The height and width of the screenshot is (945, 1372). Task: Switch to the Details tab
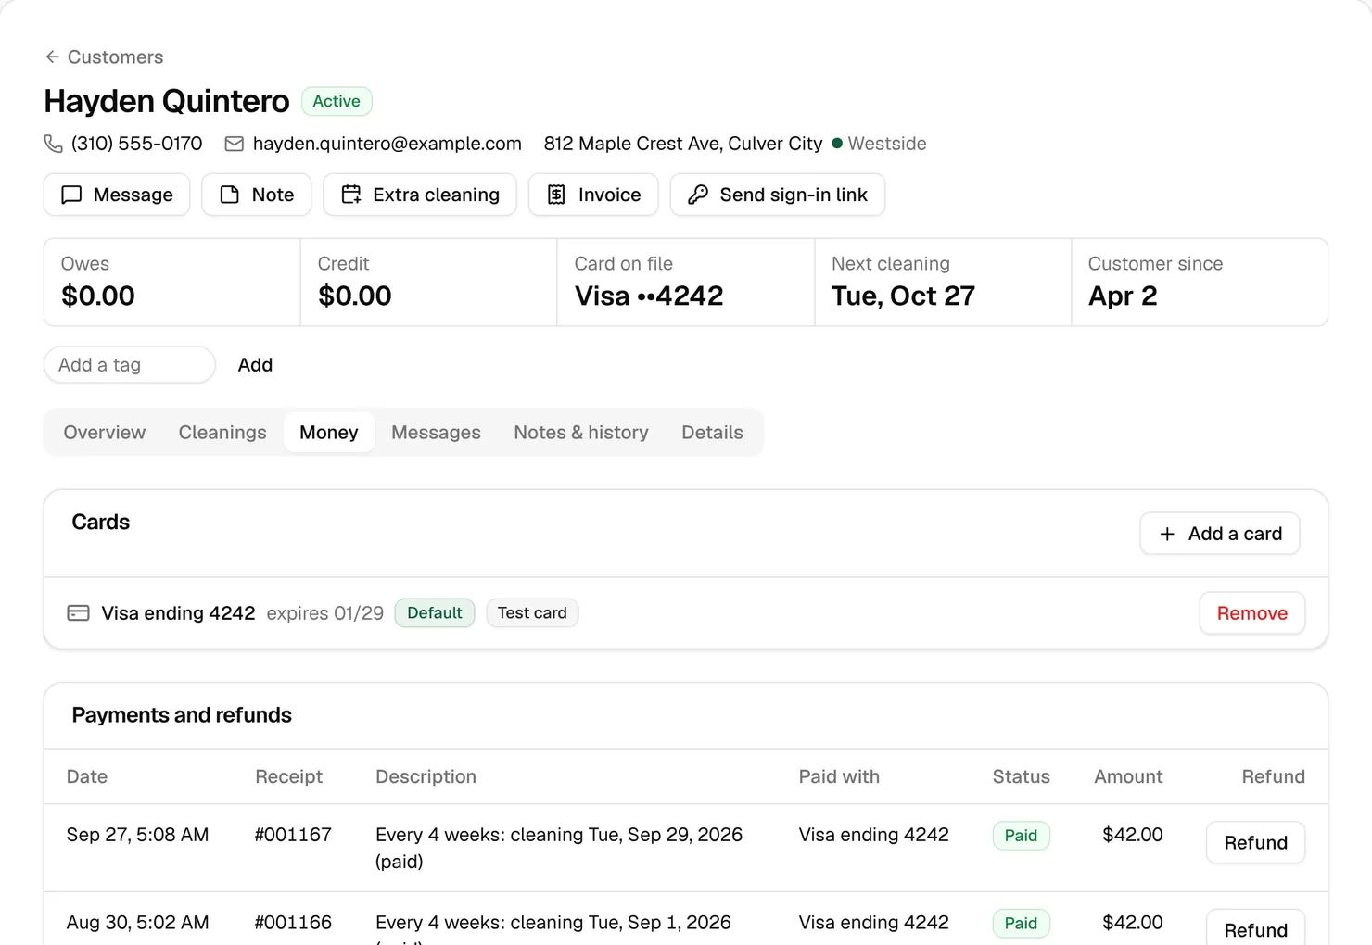712,433
